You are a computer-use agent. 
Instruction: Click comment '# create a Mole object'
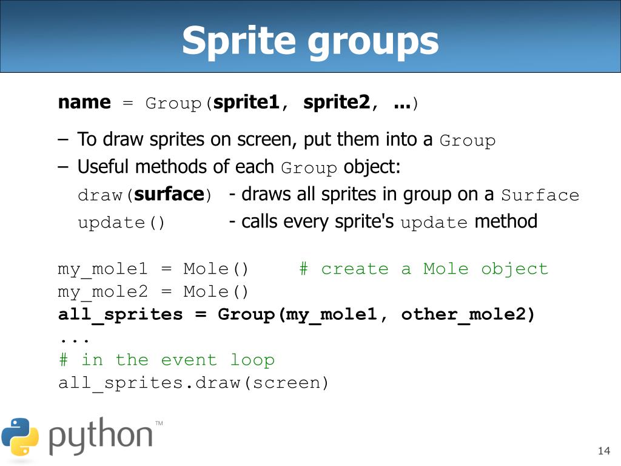pyautogui.click(x=424, y=269)
